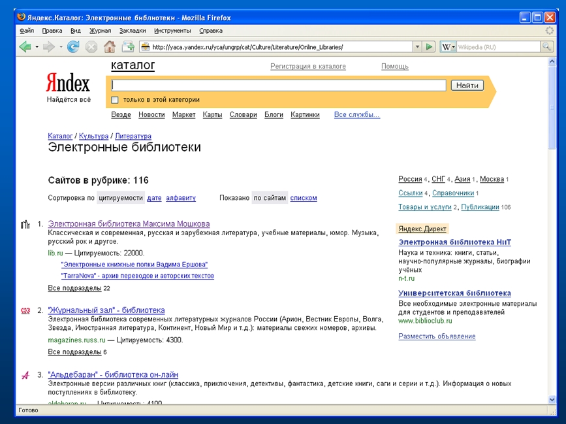Image resolution: width=566 pixels, height=424 pixels.
Task: Click the Разместить объявление link
Action: coord(437,336)
